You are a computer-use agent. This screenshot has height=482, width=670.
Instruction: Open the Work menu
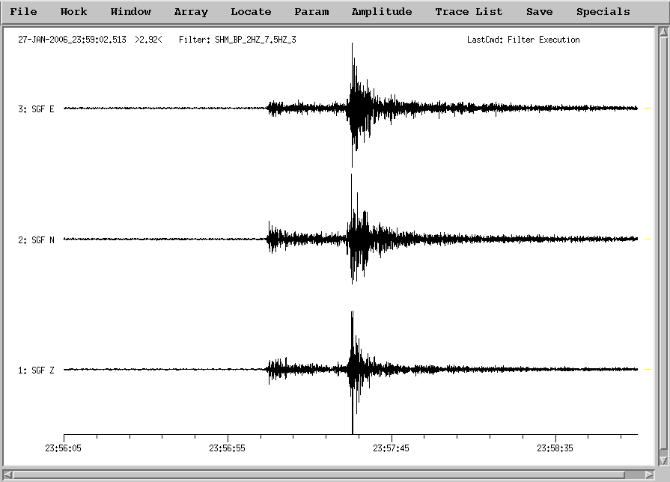[73, 11]
